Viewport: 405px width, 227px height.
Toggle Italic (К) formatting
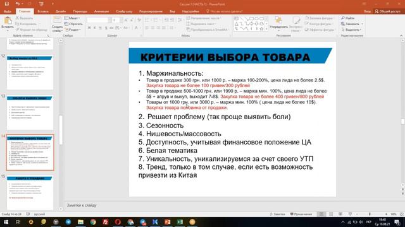click(95, 28)
